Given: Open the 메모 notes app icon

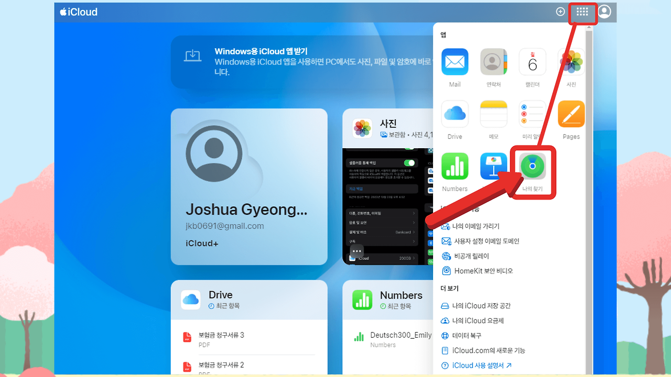Looking at the screenshot, I should click(493, 114).
